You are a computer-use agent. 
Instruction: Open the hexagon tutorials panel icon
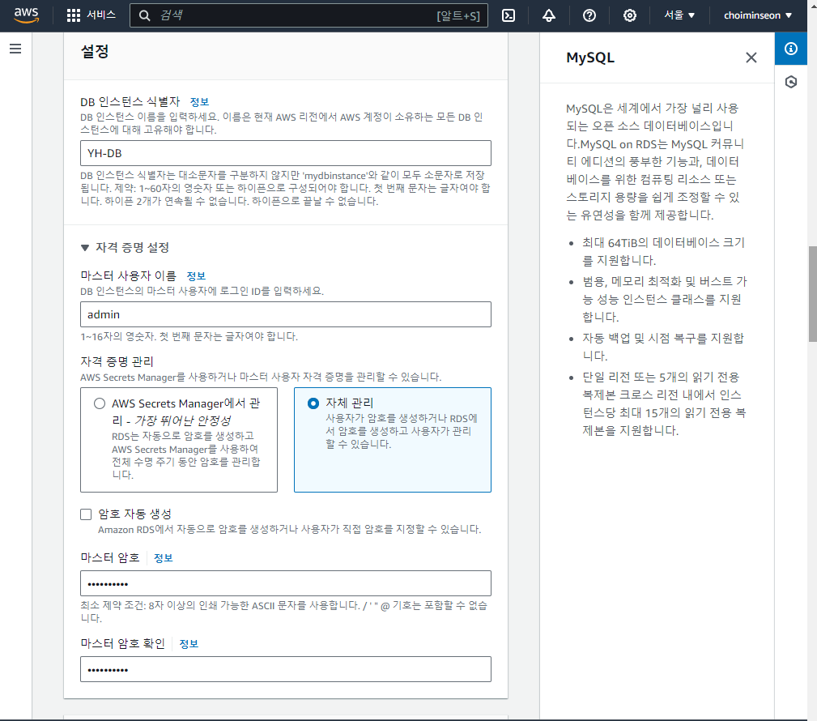click(x=791, y=82)
